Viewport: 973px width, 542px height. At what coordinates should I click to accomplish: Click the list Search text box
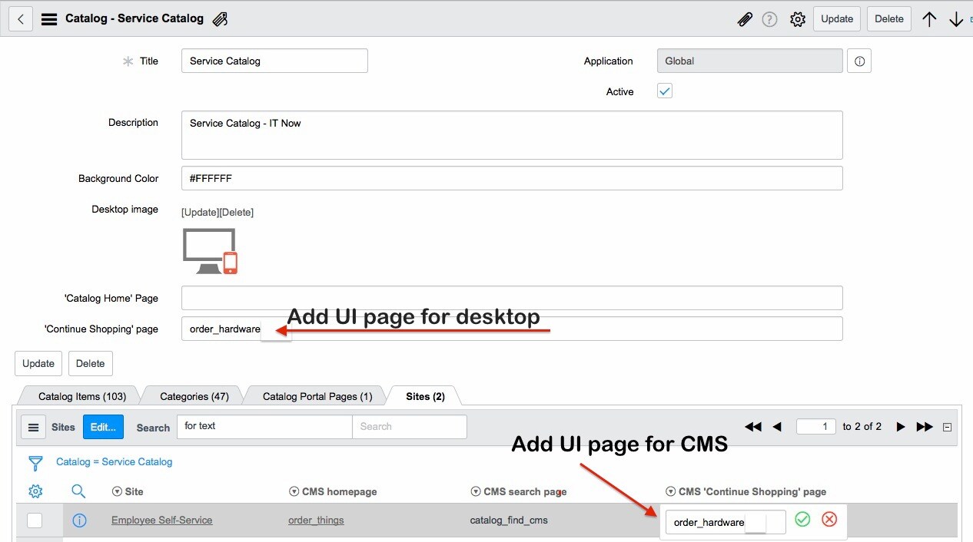point(409,427)
